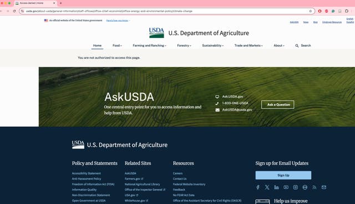Image resolution: width=355 pixels, height=204 pixels.
Task: Click the red Opera-style extension icon
Action: point(319,11)
